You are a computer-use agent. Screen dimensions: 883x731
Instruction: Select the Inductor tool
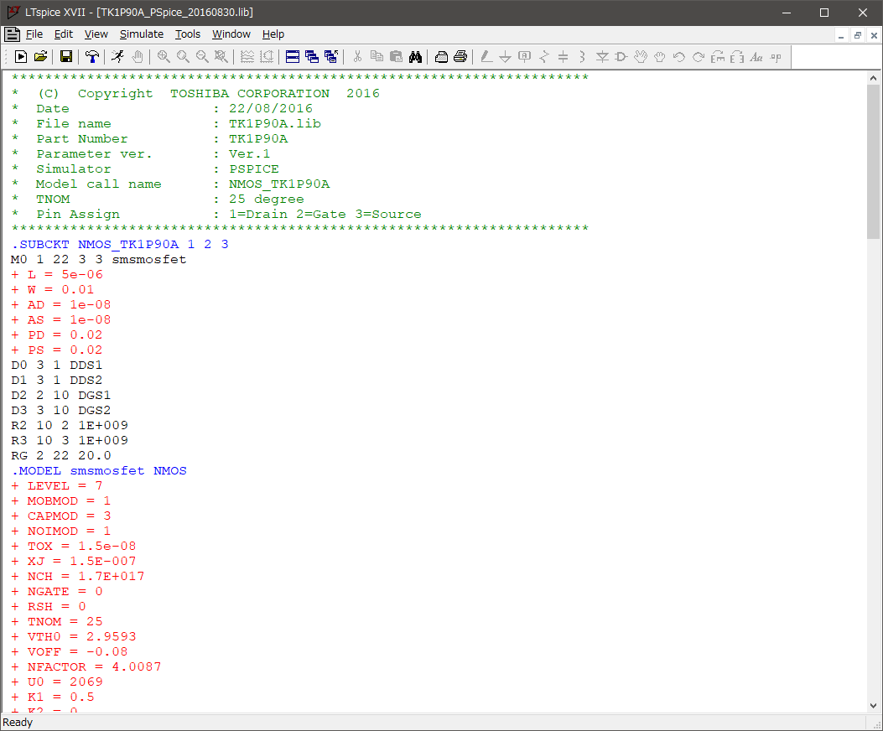pyautogui.click(x=582, y=56)
